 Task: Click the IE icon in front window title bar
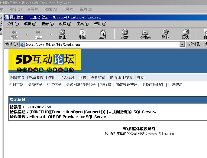pos(6,17)
